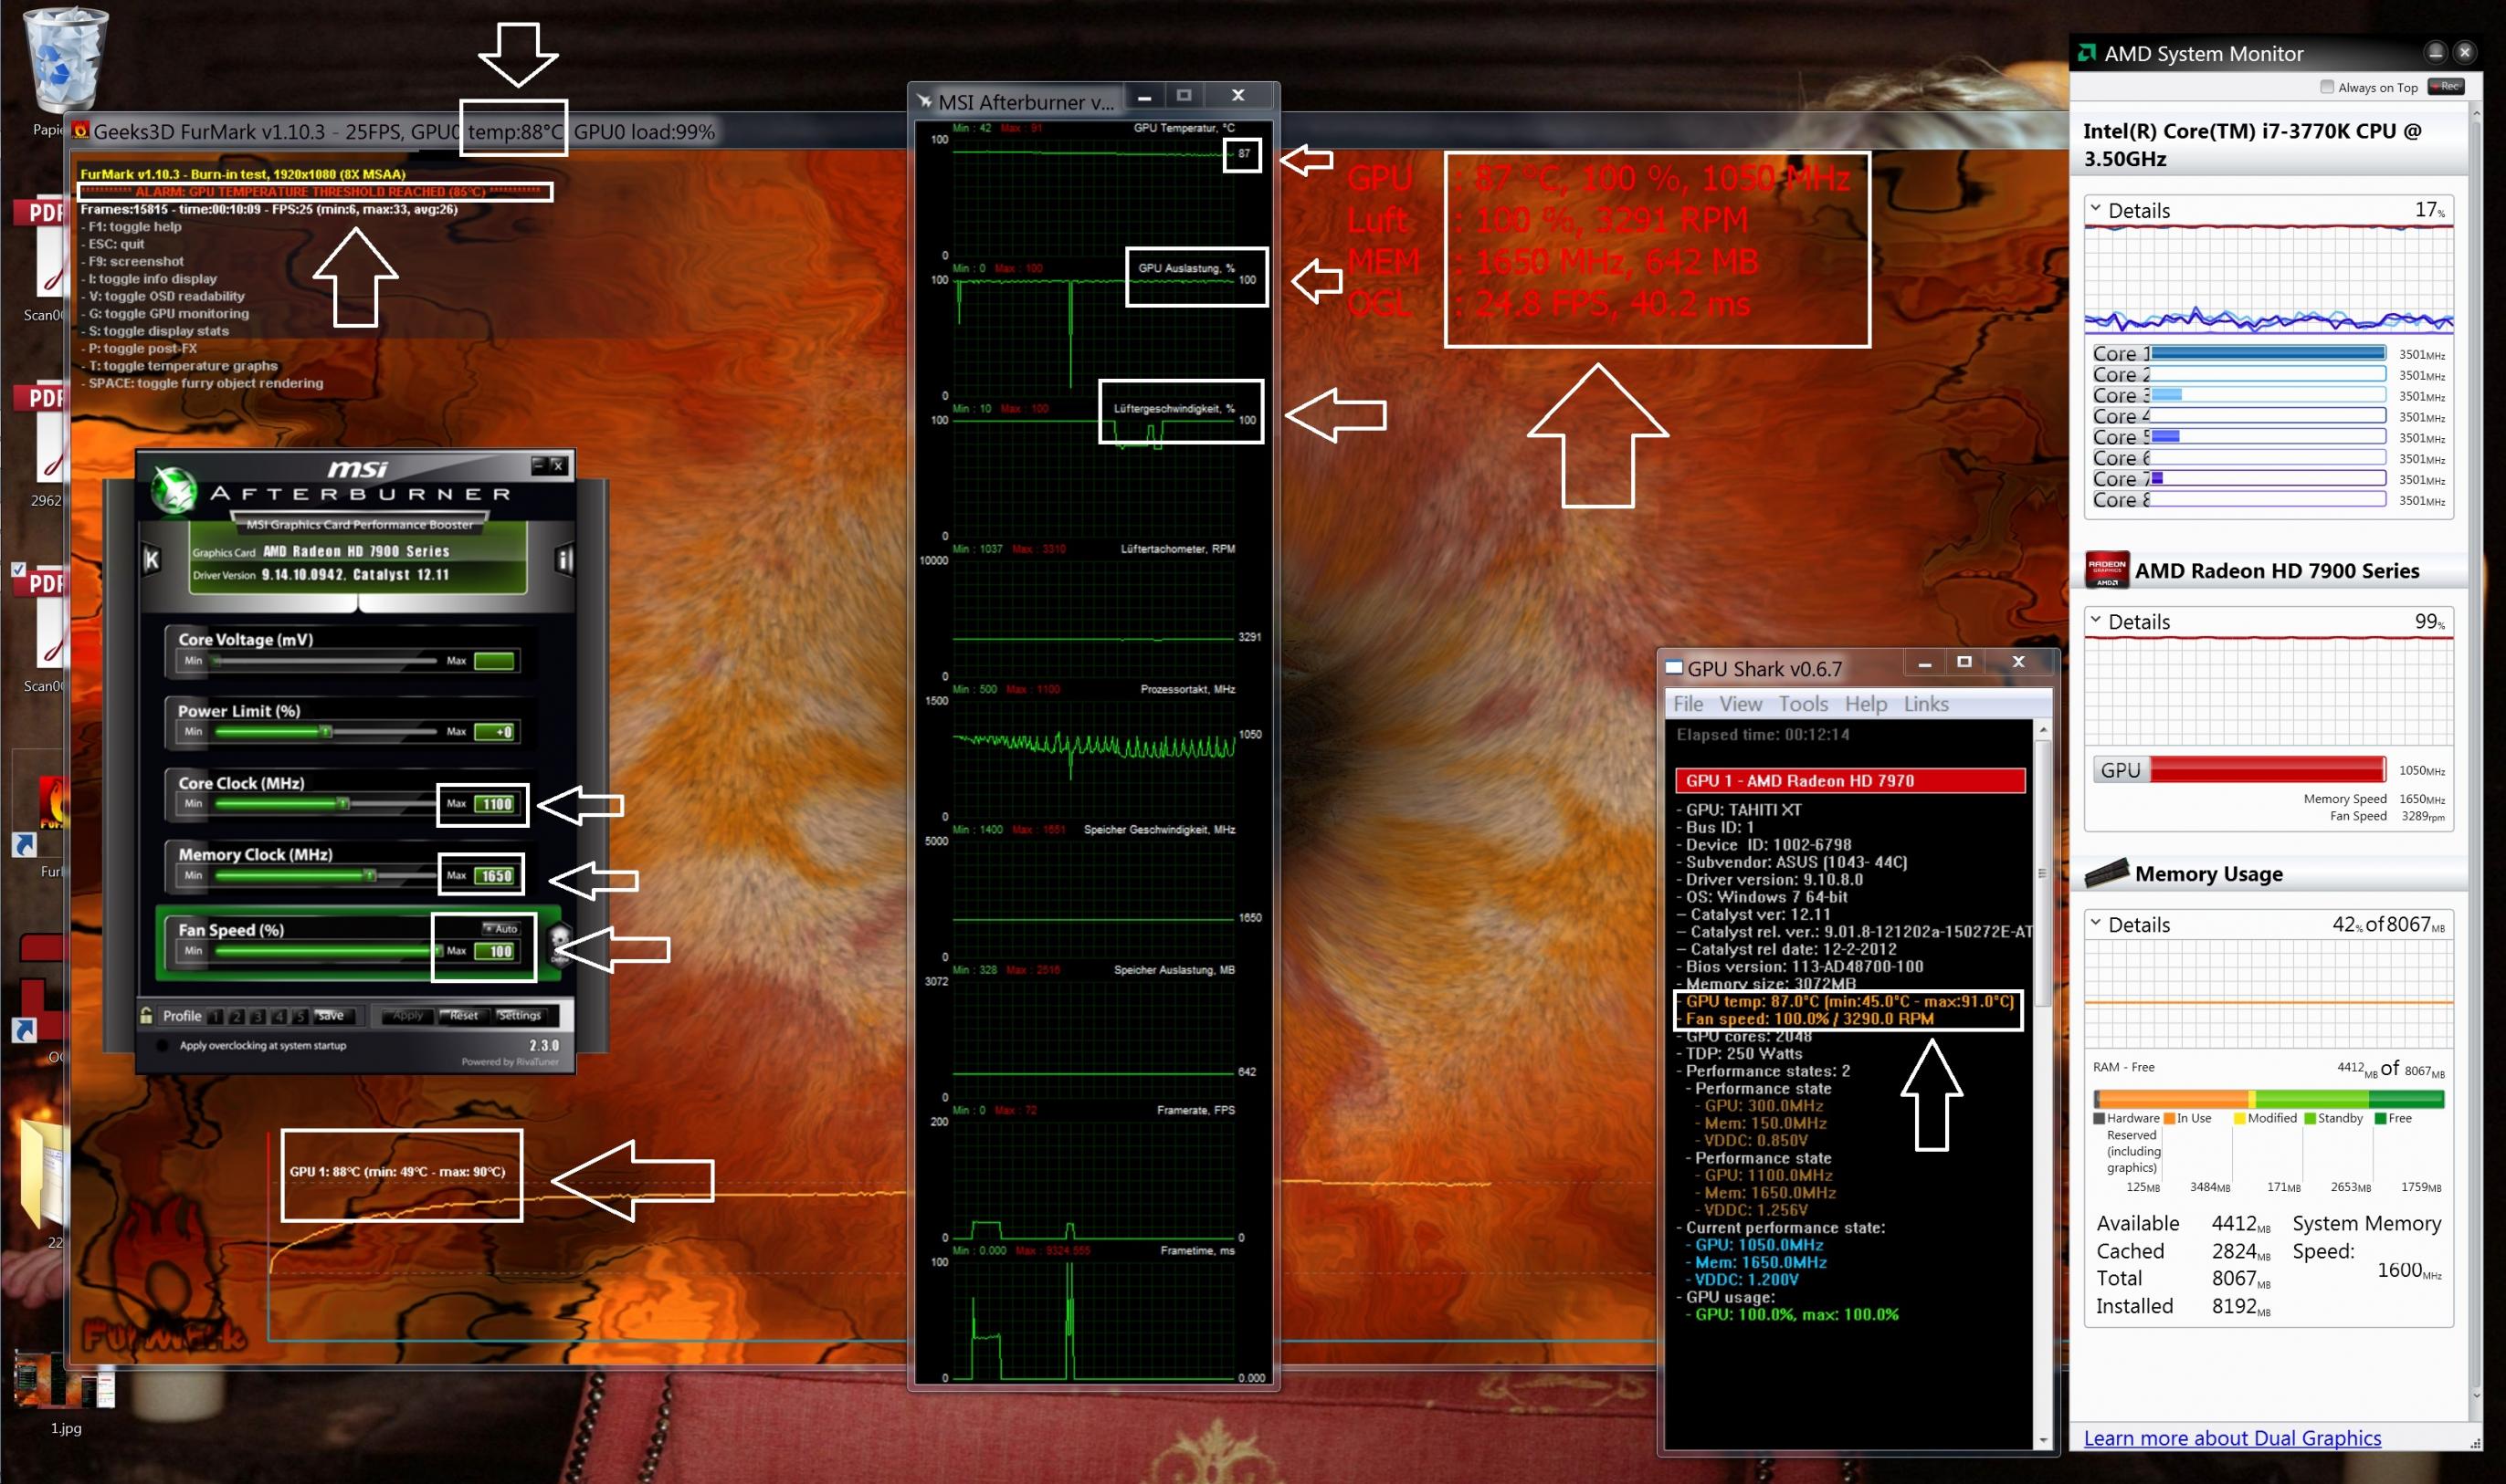Select Afterburner profile slot 1
Image resolution: width=2506 pixels, height=1484 pixels.
[216, 1016]
